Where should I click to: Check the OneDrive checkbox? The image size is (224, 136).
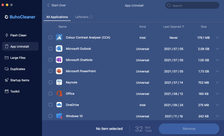coord(50,105)
